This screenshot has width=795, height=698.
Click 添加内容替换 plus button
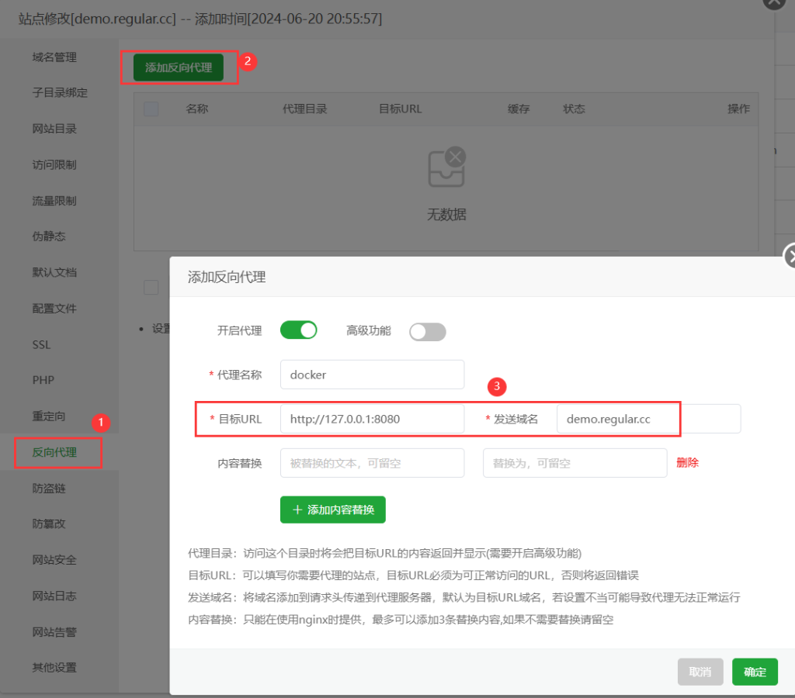[x=332, y=510]
